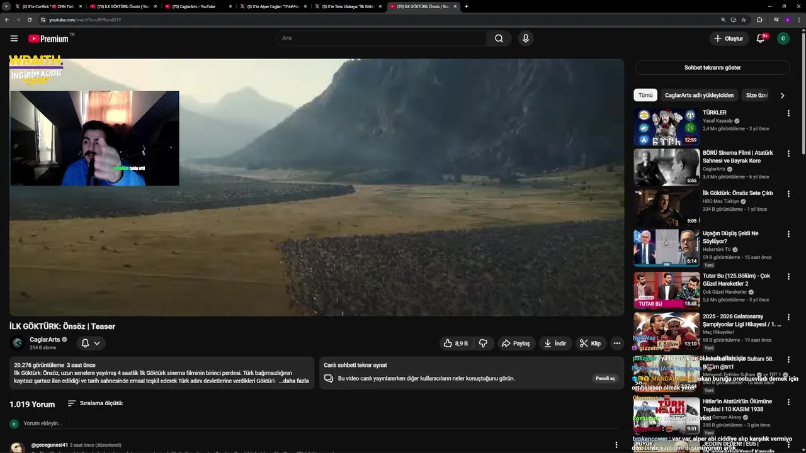Open the CaglarArts channel avatar
The image size is (806, 453).
[x=18, y=343]
